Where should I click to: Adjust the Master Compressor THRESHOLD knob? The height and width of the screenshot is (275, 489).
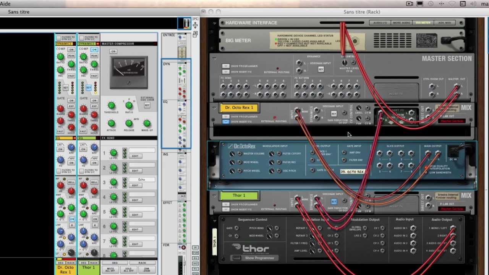tap(111, 105)
